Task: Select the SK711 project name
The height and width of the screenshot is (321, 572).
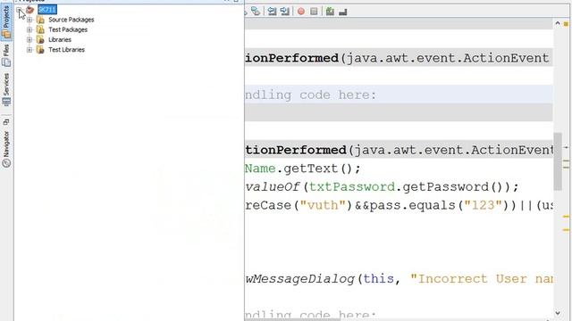Action: [47, 10]
